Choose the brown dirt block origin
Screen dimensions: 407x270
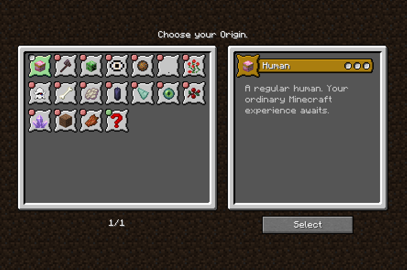point(66,121)
